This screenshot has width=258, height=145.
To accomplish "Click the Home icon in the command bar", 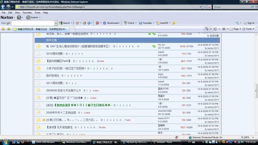I will pos(207,29).
